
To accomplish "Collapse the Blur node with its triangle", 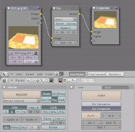I will pyautogui.click(x=54, y=8).
